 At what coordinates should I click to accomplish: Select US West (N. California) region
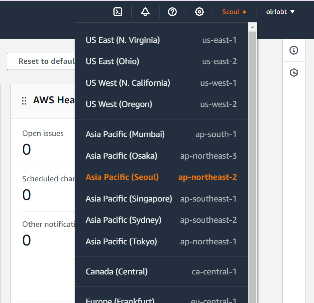tap(161, 83)
